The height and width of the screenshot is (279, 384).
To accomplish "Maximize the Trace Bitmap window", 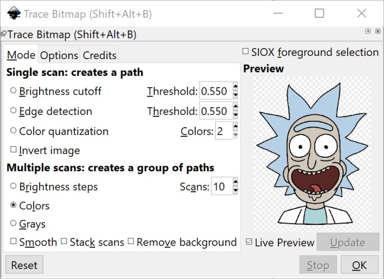I will 319,13.
